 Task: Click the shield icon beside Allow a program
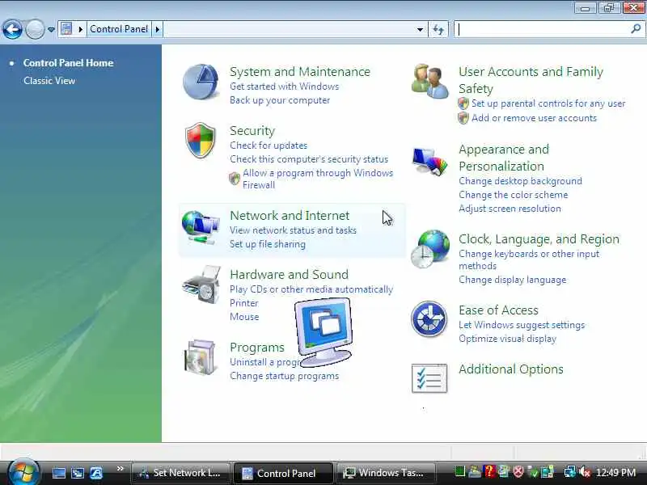(x=235, y=179)
